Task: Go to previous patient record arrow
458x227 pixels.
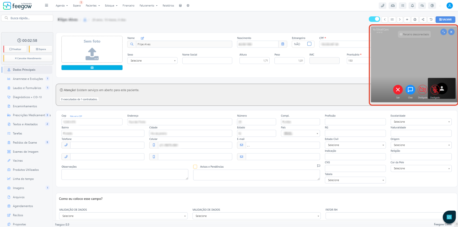Action: [385, 20]
